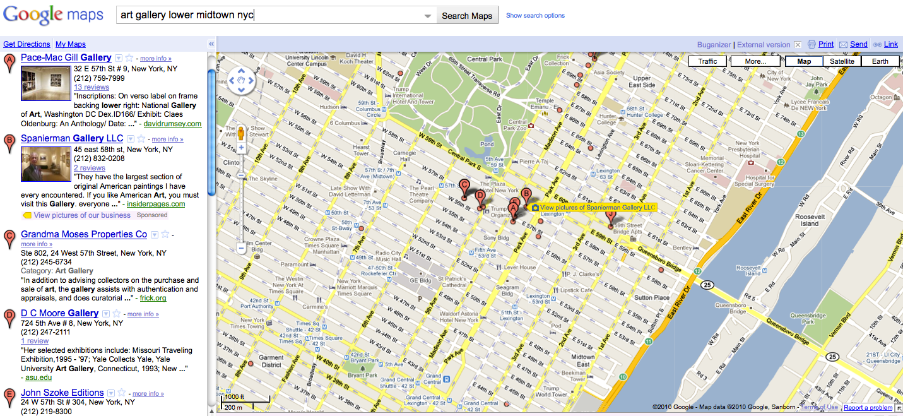
Task: Star the John Szoke Editions result
Action: 122,393
